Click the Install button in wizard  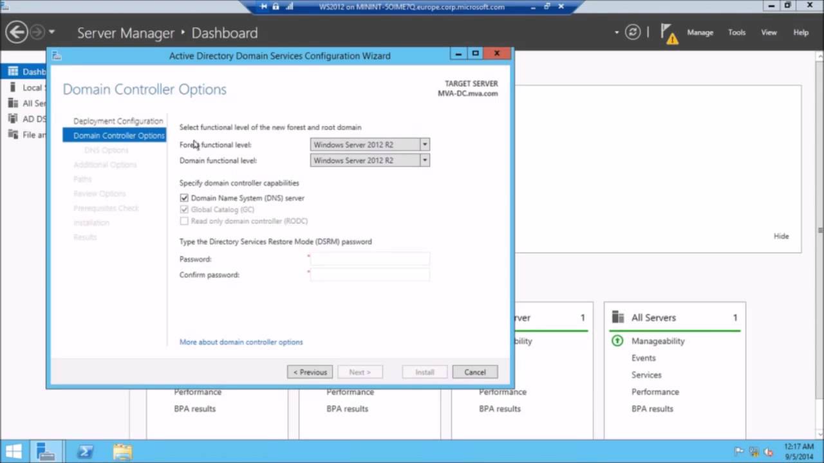pos(424,372)
